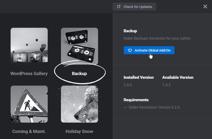This screenshot has height=139, width=212.
Task: Click the Requirements heading
Action: coord(136,100)
